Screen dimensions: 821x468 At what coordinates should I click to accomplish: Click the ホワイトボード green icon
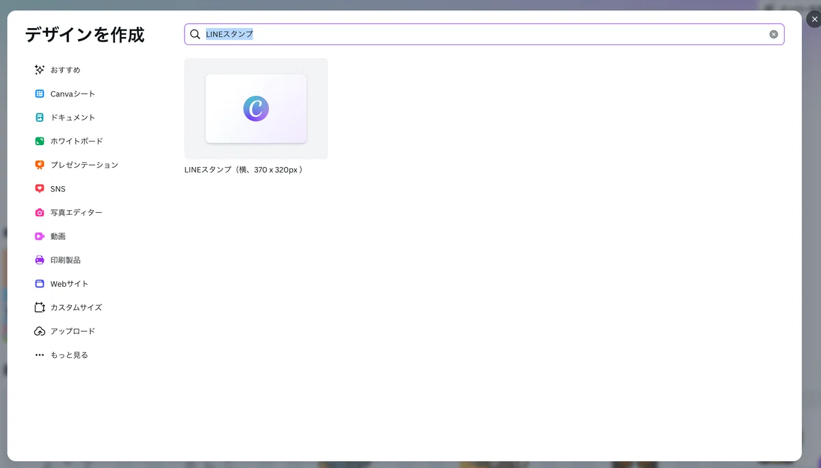point(40,141)
